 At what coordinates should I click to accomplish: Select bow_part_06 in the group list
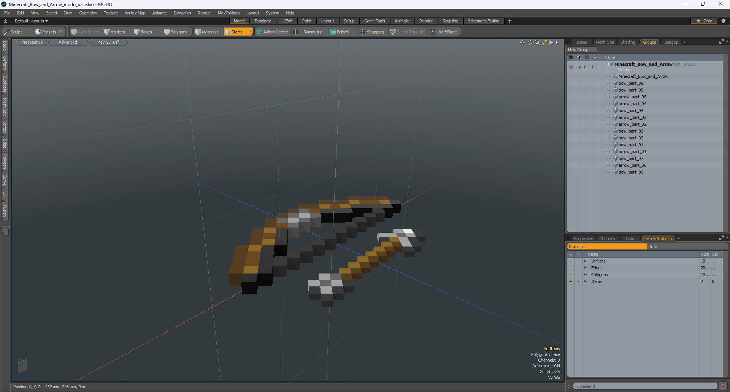pos(631,172)
